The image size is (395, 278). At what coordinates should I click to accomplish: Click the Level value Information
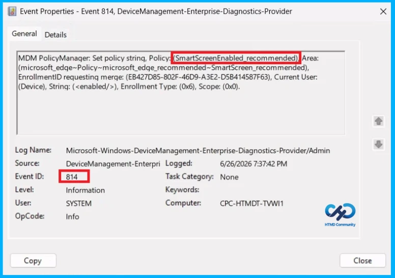86,190
